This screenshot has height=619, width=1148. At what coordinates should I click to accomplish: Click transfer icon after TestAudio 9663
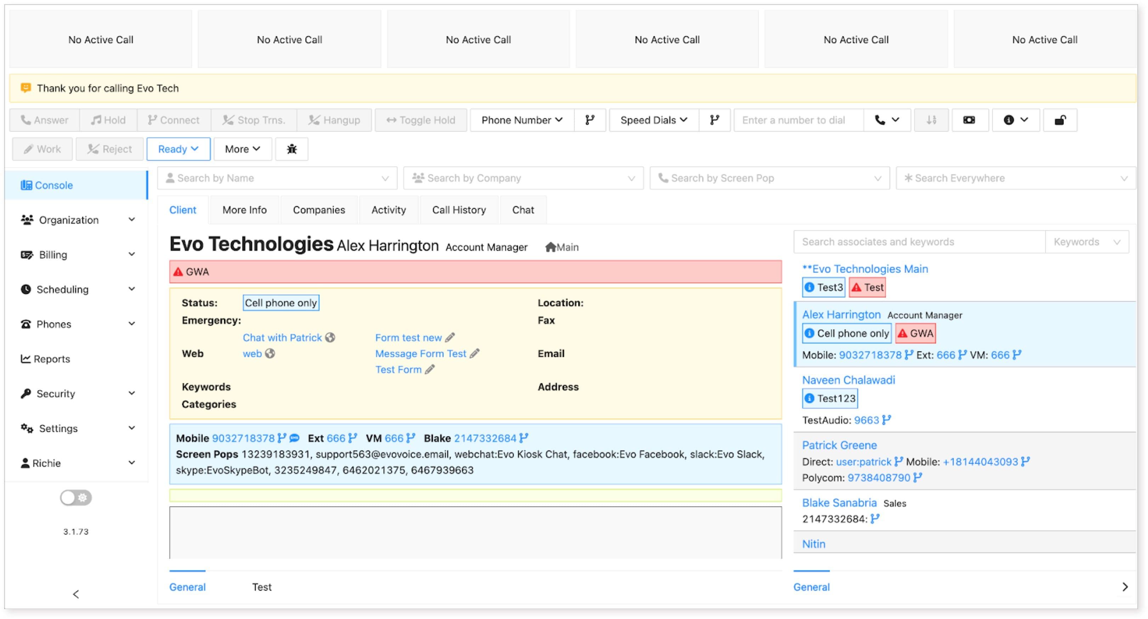pos(887,420)
